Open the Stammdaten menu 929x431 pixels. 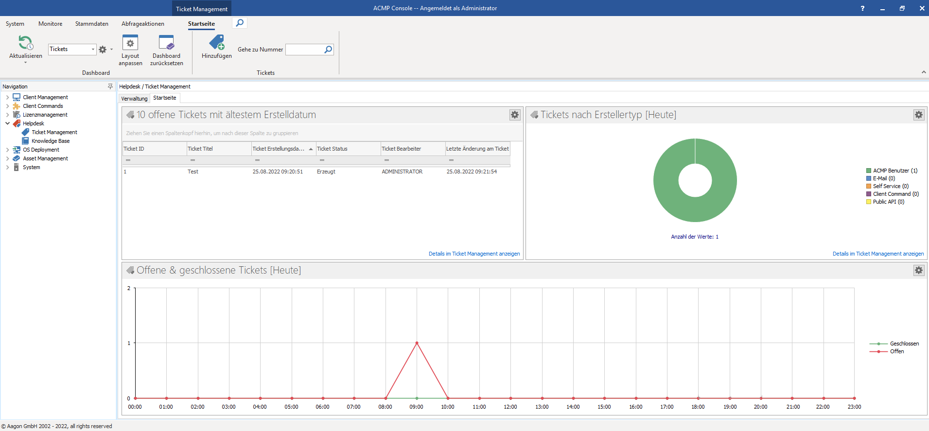click(x=92, y=24)
